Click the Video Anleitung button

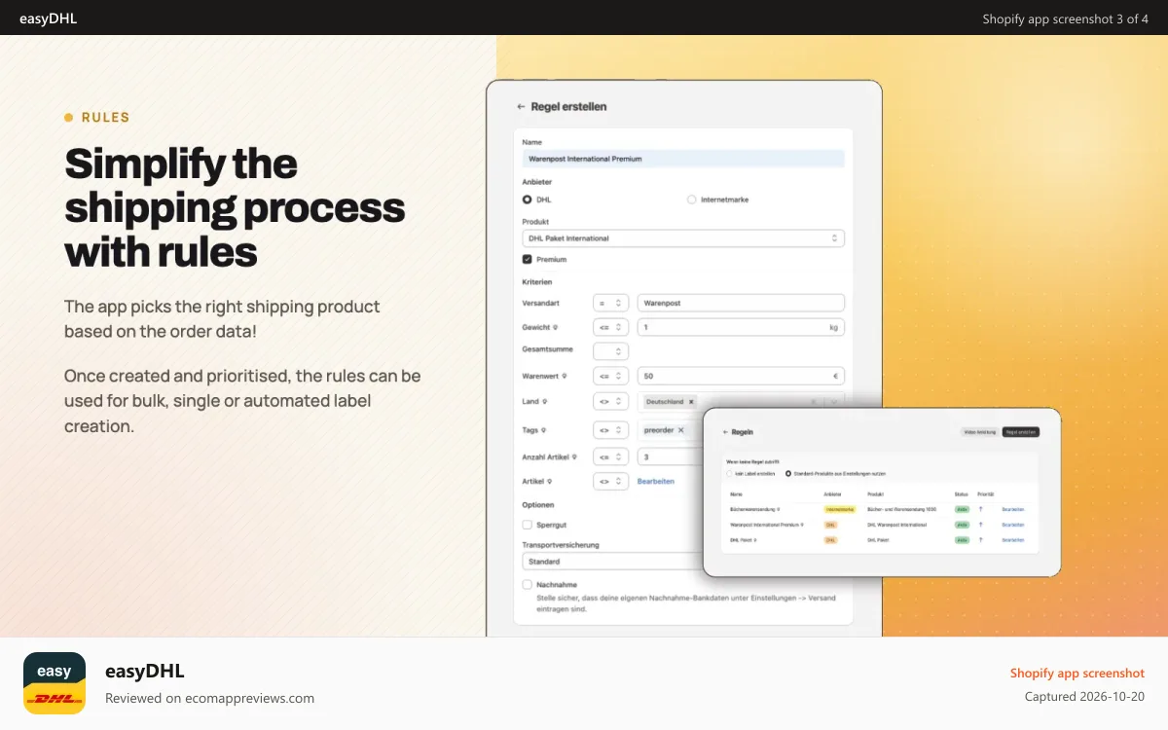979,432
